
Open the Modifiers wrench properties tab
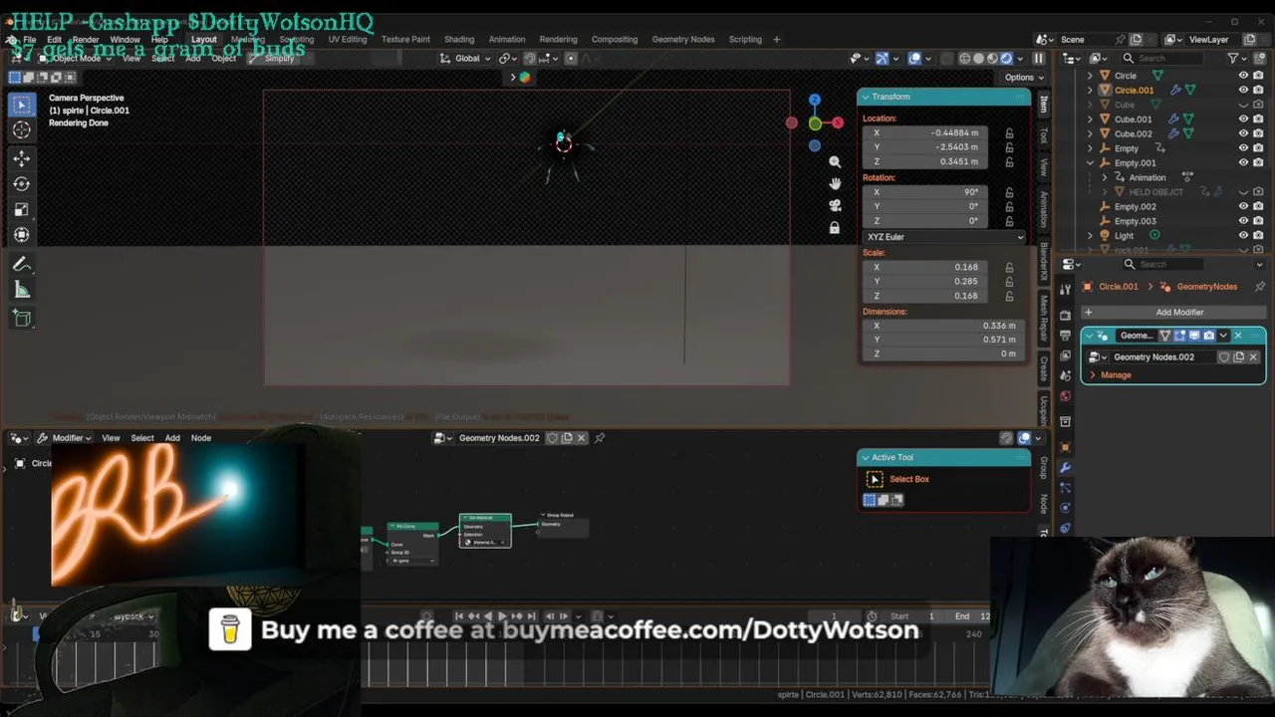click(1065, 467)
